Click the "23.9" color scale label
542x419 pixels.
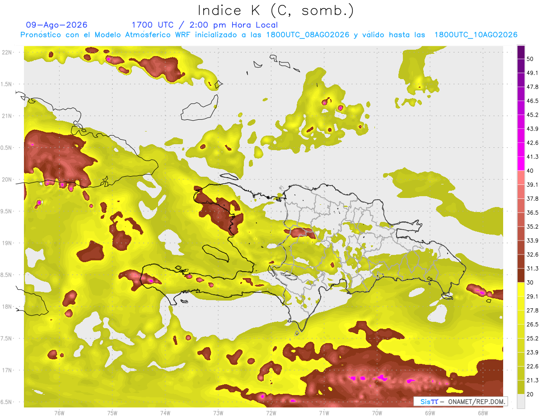point(533,353)
